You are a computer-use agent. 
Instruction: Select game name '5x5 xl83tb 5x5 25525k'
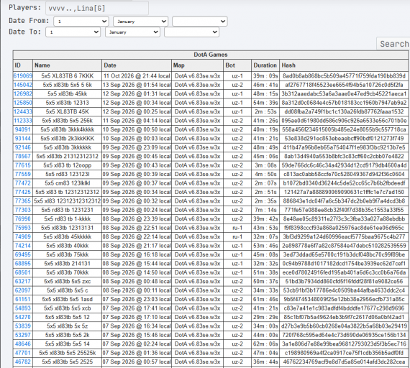[67, 353]
